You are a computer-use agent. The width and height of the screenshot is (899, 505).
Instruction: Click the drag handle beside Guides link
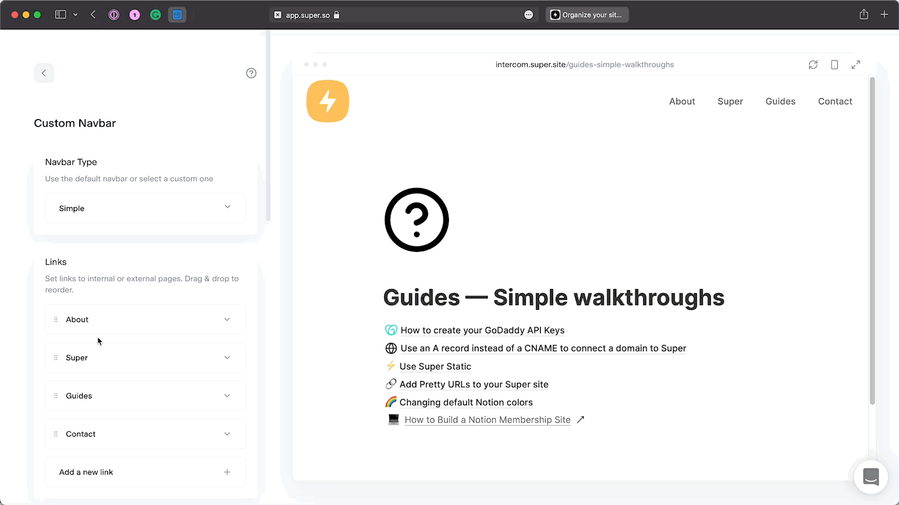click(x=56, y=396)
